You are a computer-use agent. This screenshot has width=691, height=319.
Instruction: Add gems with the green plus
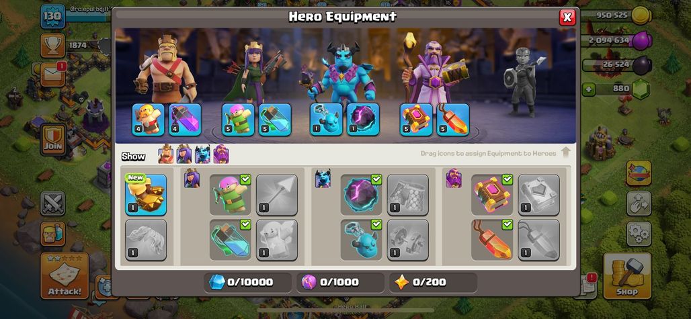click(588, 90)
